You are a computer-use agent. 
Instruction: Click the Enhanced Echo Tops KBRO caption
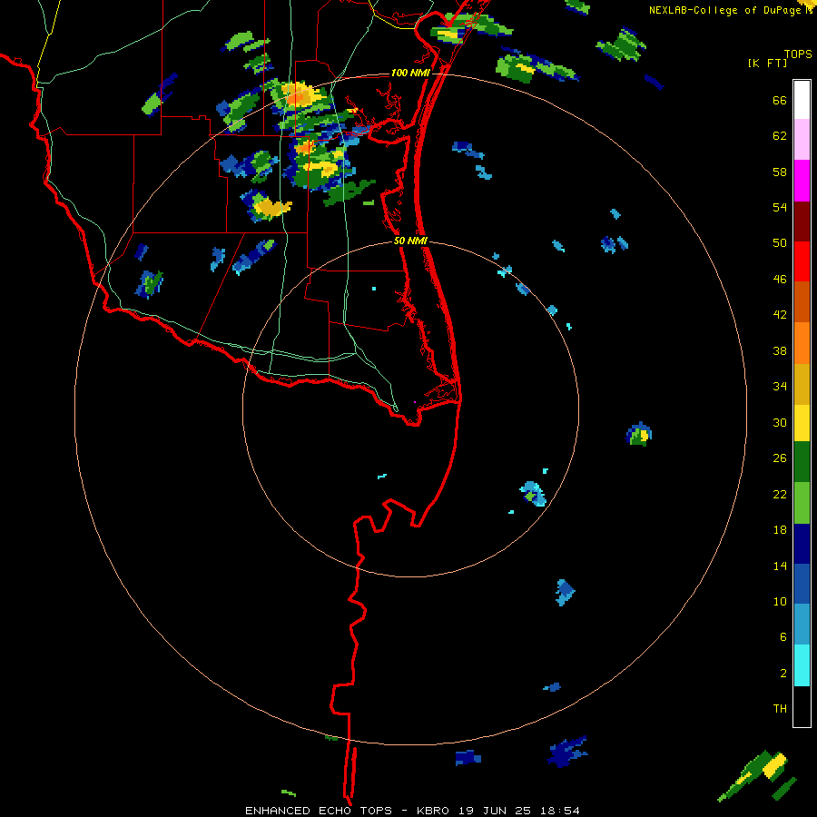[412, 811]
